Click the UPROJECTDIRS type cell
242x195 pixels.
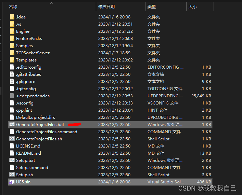coord(165,117)
